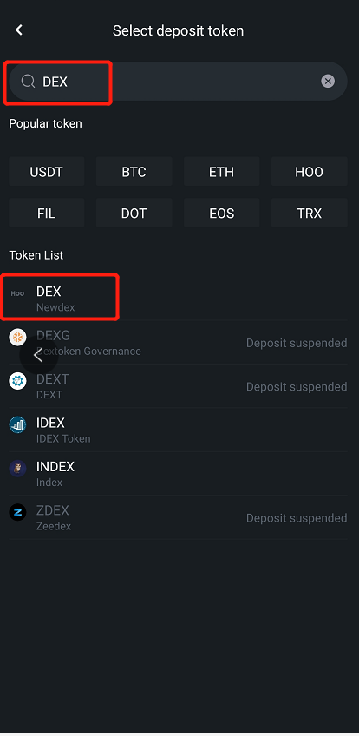Click the Hoo logo beside DEX
Image resolution: width=359 pixels, height=736 pixels.
(x=17, y=294)
